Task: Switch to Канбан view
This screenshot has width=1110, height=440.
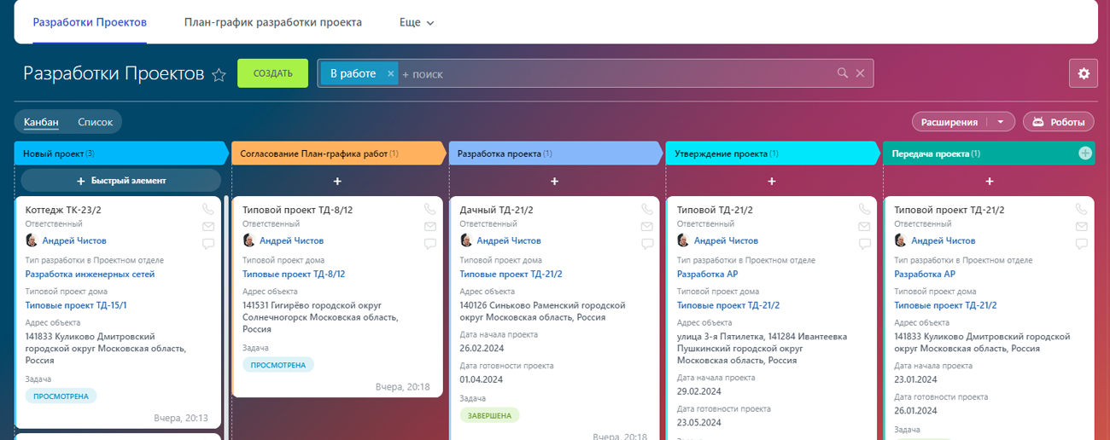Action: (x=41, y=122)
